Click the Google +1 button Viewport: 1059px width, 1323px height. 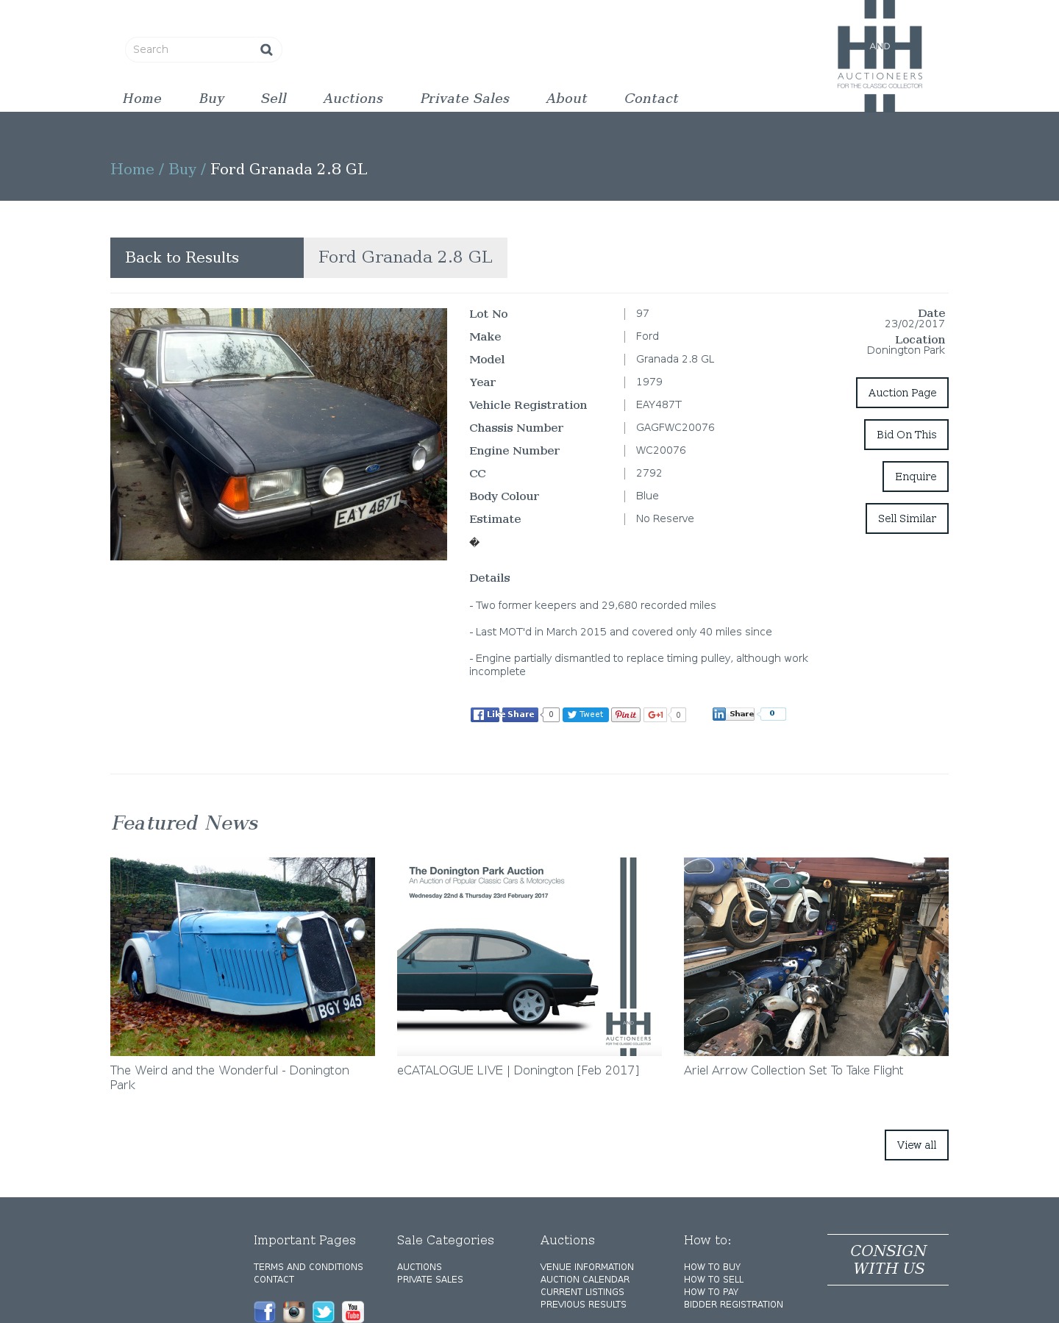pos(655,715)
